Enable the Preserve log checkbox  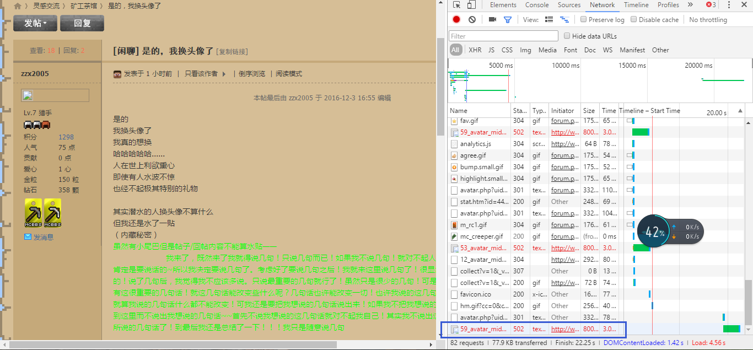tap(584, 20)
